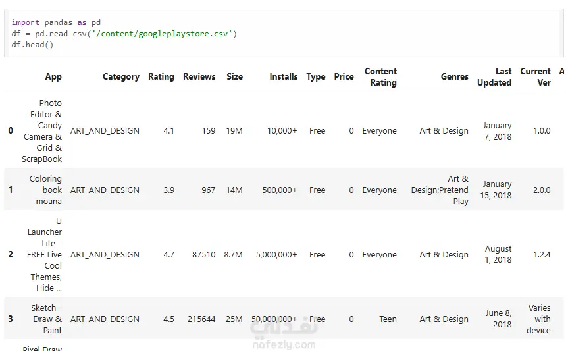Click the Category column header
This screenshot has height=351, width=568.
coord(120,76)
